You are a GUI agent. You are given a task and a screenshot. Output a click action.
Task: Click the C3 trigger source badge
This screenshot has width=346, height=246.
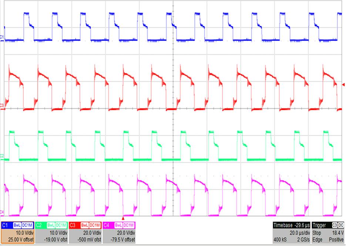pyautogui.click(x=334, y=225)
